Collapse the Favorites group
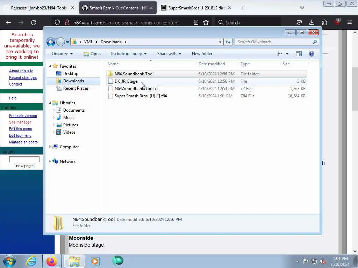 pos(50,66)
